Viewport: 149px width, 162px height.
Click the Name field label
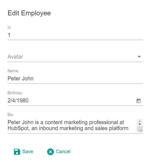tap(13, 71)
